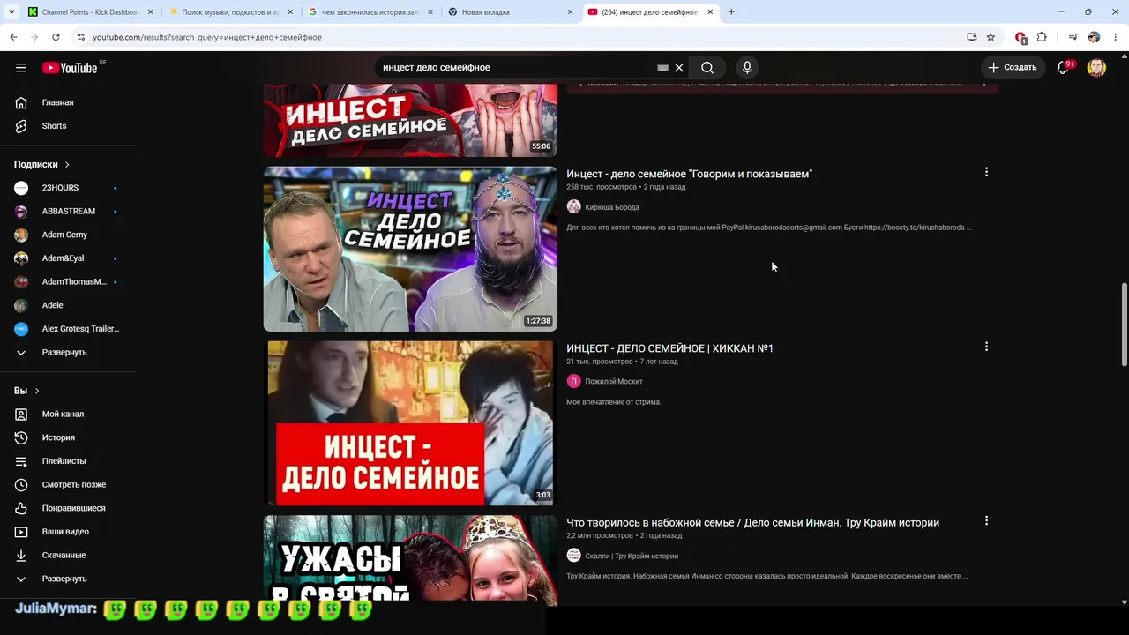Go to YouTube home via logo
This screenshot has height=635, width=1129.
[70, 68]
